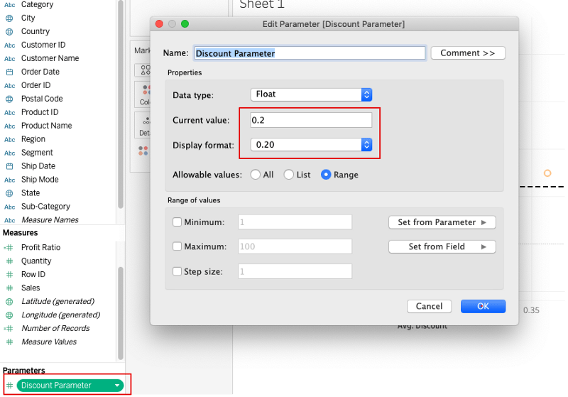Click the Measures section header
568x397 pixels.
pos(21,233)
